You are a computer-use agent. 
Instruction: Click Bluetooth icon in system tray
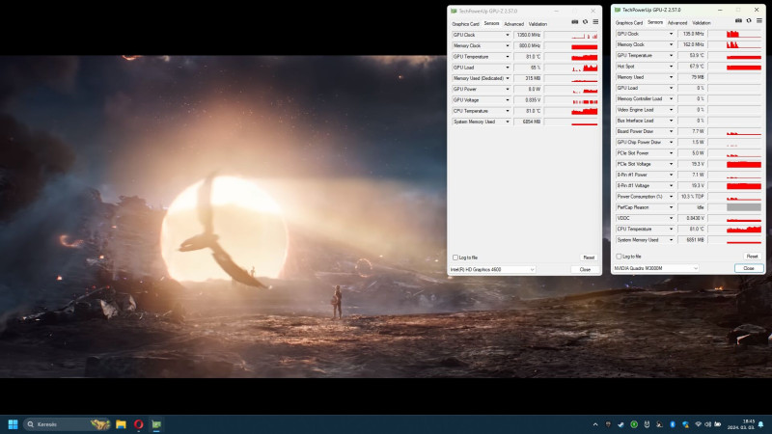coord(673,424)
